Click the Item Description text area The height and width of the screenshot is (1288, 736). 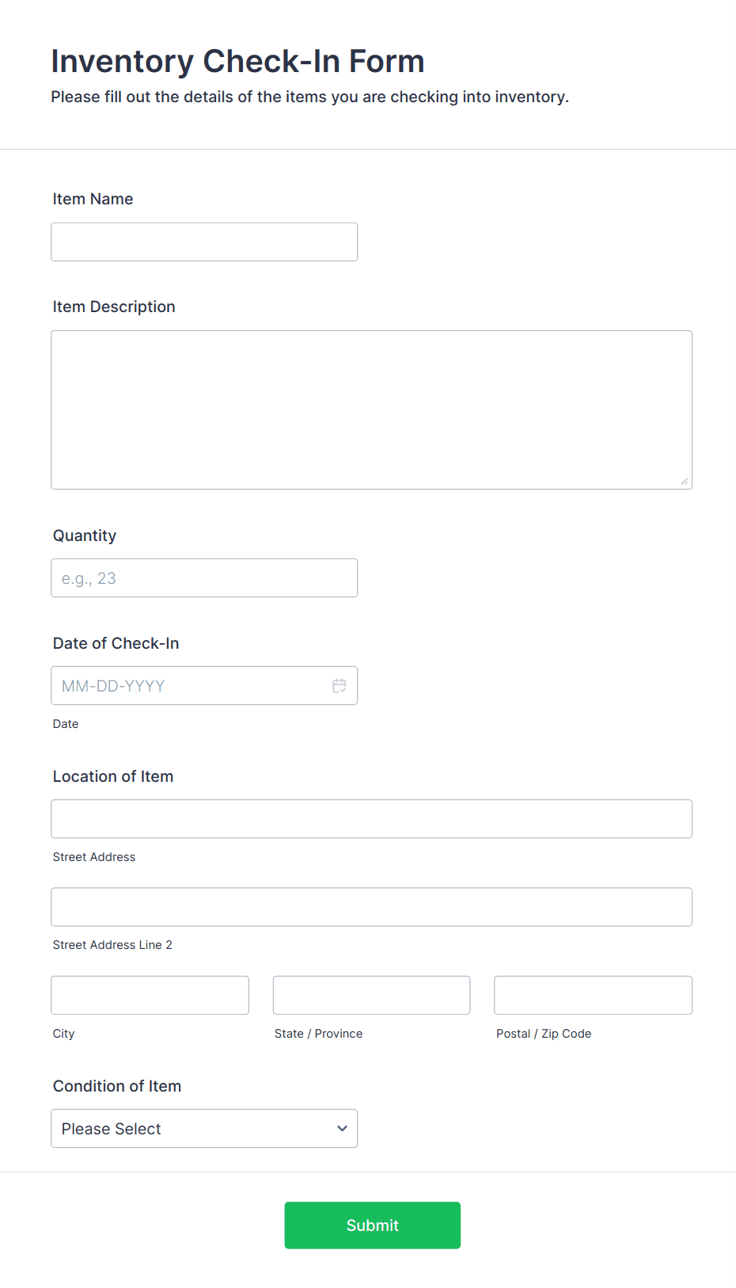[371, 409]
